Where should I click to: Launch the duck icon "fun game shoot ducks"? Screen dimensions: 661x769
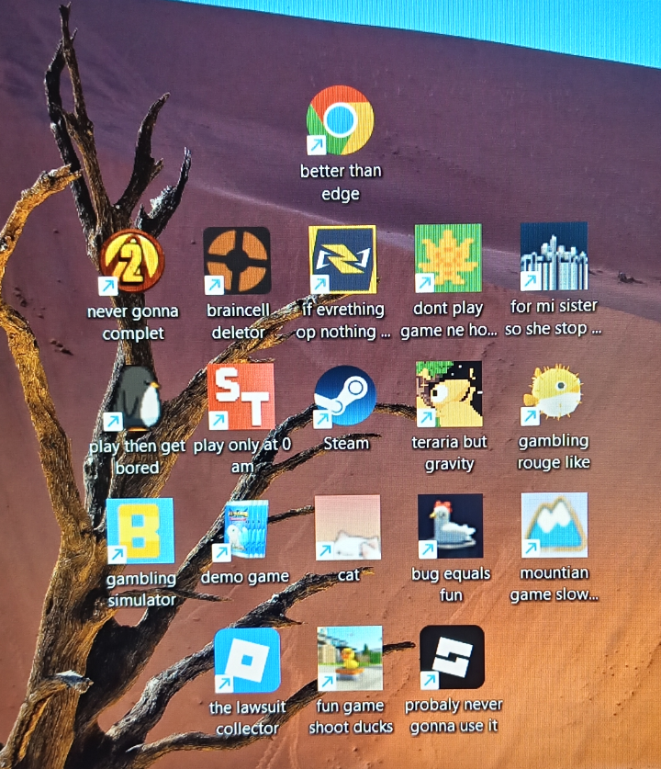350,658
